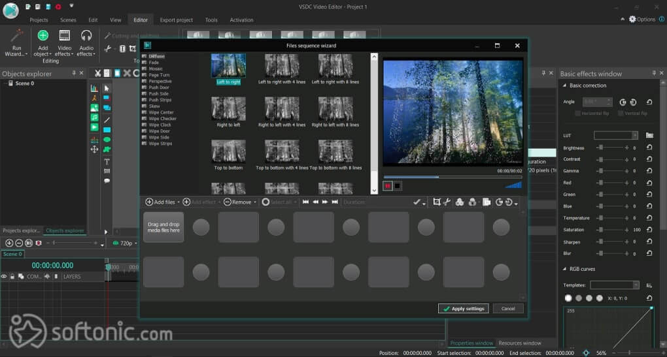Select the green ellipse shape tool
This screenshot has width=667, height=357.
107,140
